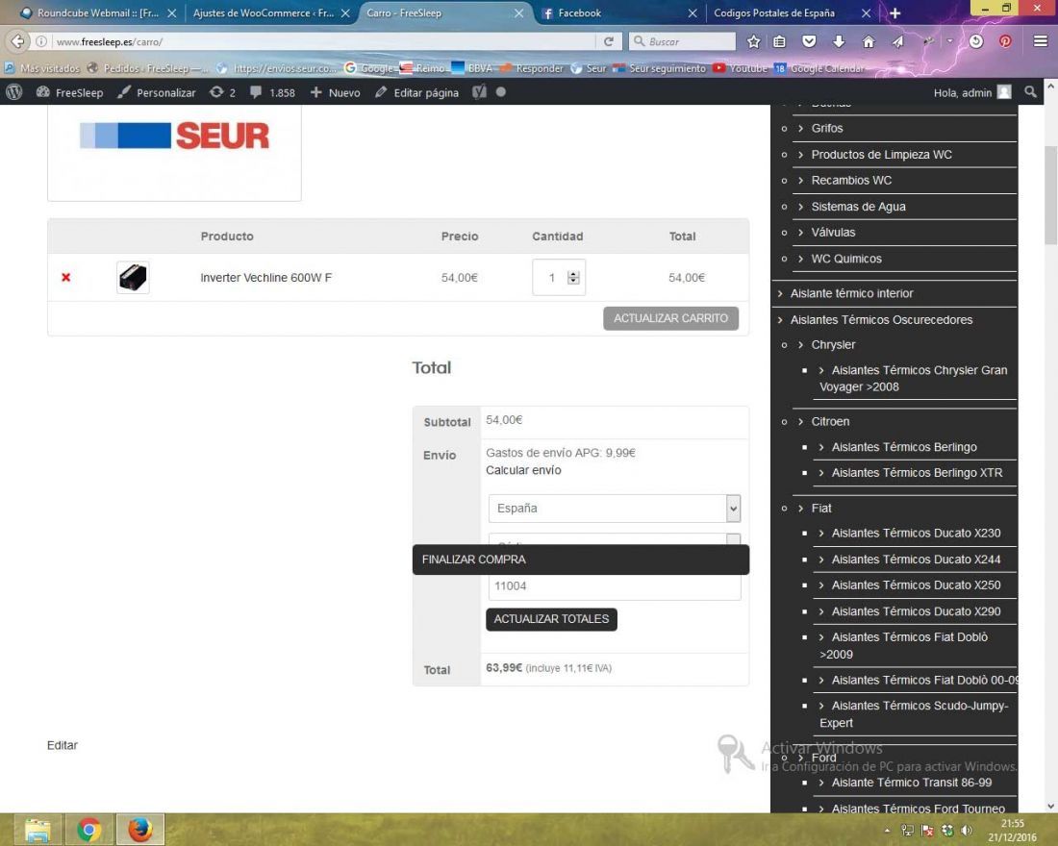Viewport: 1058px width, 846px height.
Task: Open Aislantes Térmicos Chrysler Gran Voyager link
Action: click(x=913, y=379)
